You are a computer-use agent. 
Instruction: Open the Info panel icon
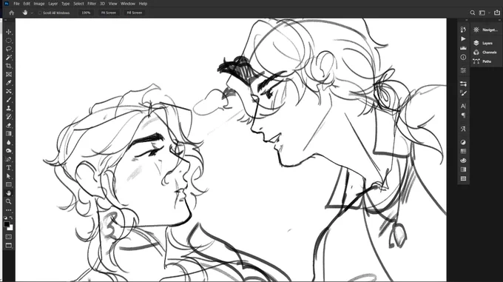pyautogui.click(x=463, y=57)
